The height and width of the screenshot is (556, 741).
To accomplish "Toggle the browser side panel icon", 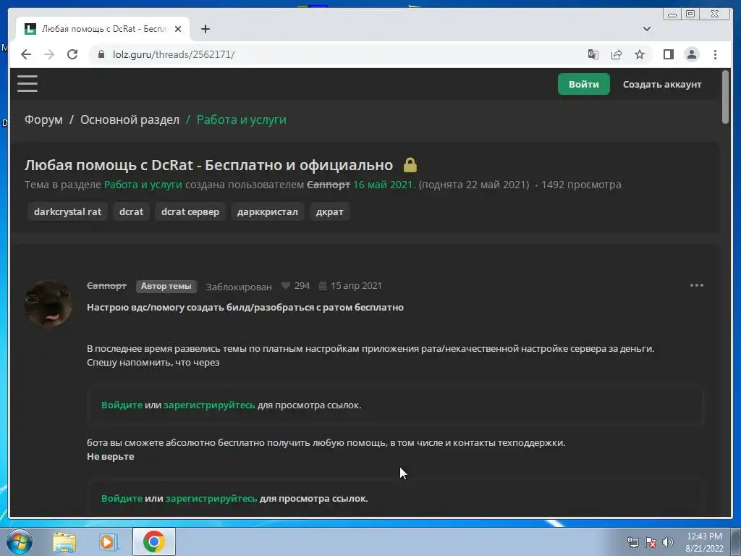I will (x=668, y=54).
